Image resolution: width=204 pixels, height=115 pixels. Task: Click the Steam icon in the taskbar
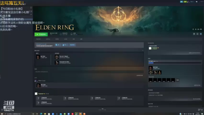click(76, 114)
